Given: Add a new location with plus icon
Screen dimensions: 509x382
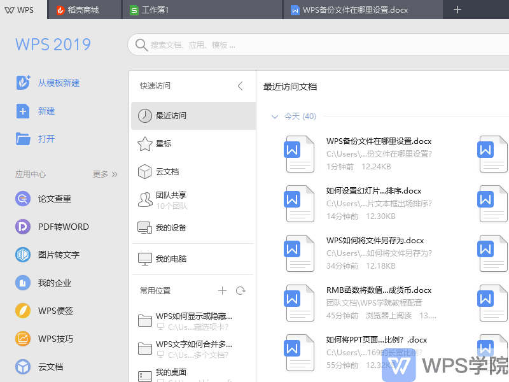Looking at the screenshot, I should (222, 291).
